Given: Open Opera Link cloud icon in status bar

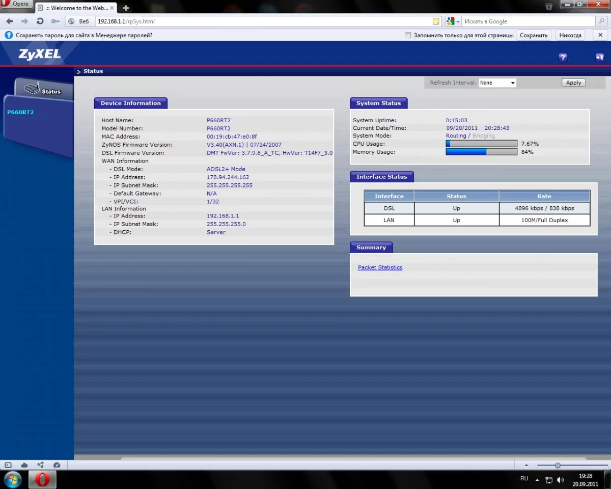Looking at the screenshot, I should pyautogui.click(x=24, y=465).
